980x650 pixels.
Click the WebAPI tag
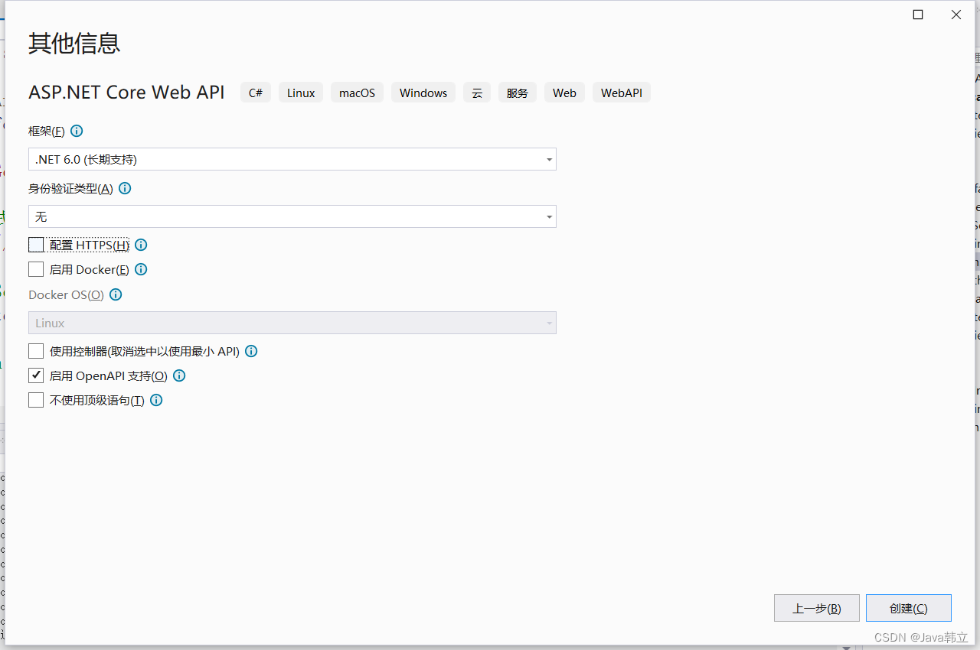click(622, 93)
